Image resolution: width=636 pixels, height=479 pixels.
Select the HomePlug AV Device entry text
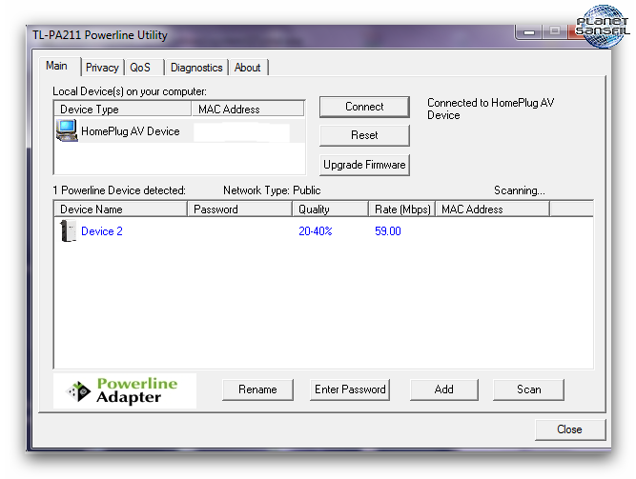point(131,131)
